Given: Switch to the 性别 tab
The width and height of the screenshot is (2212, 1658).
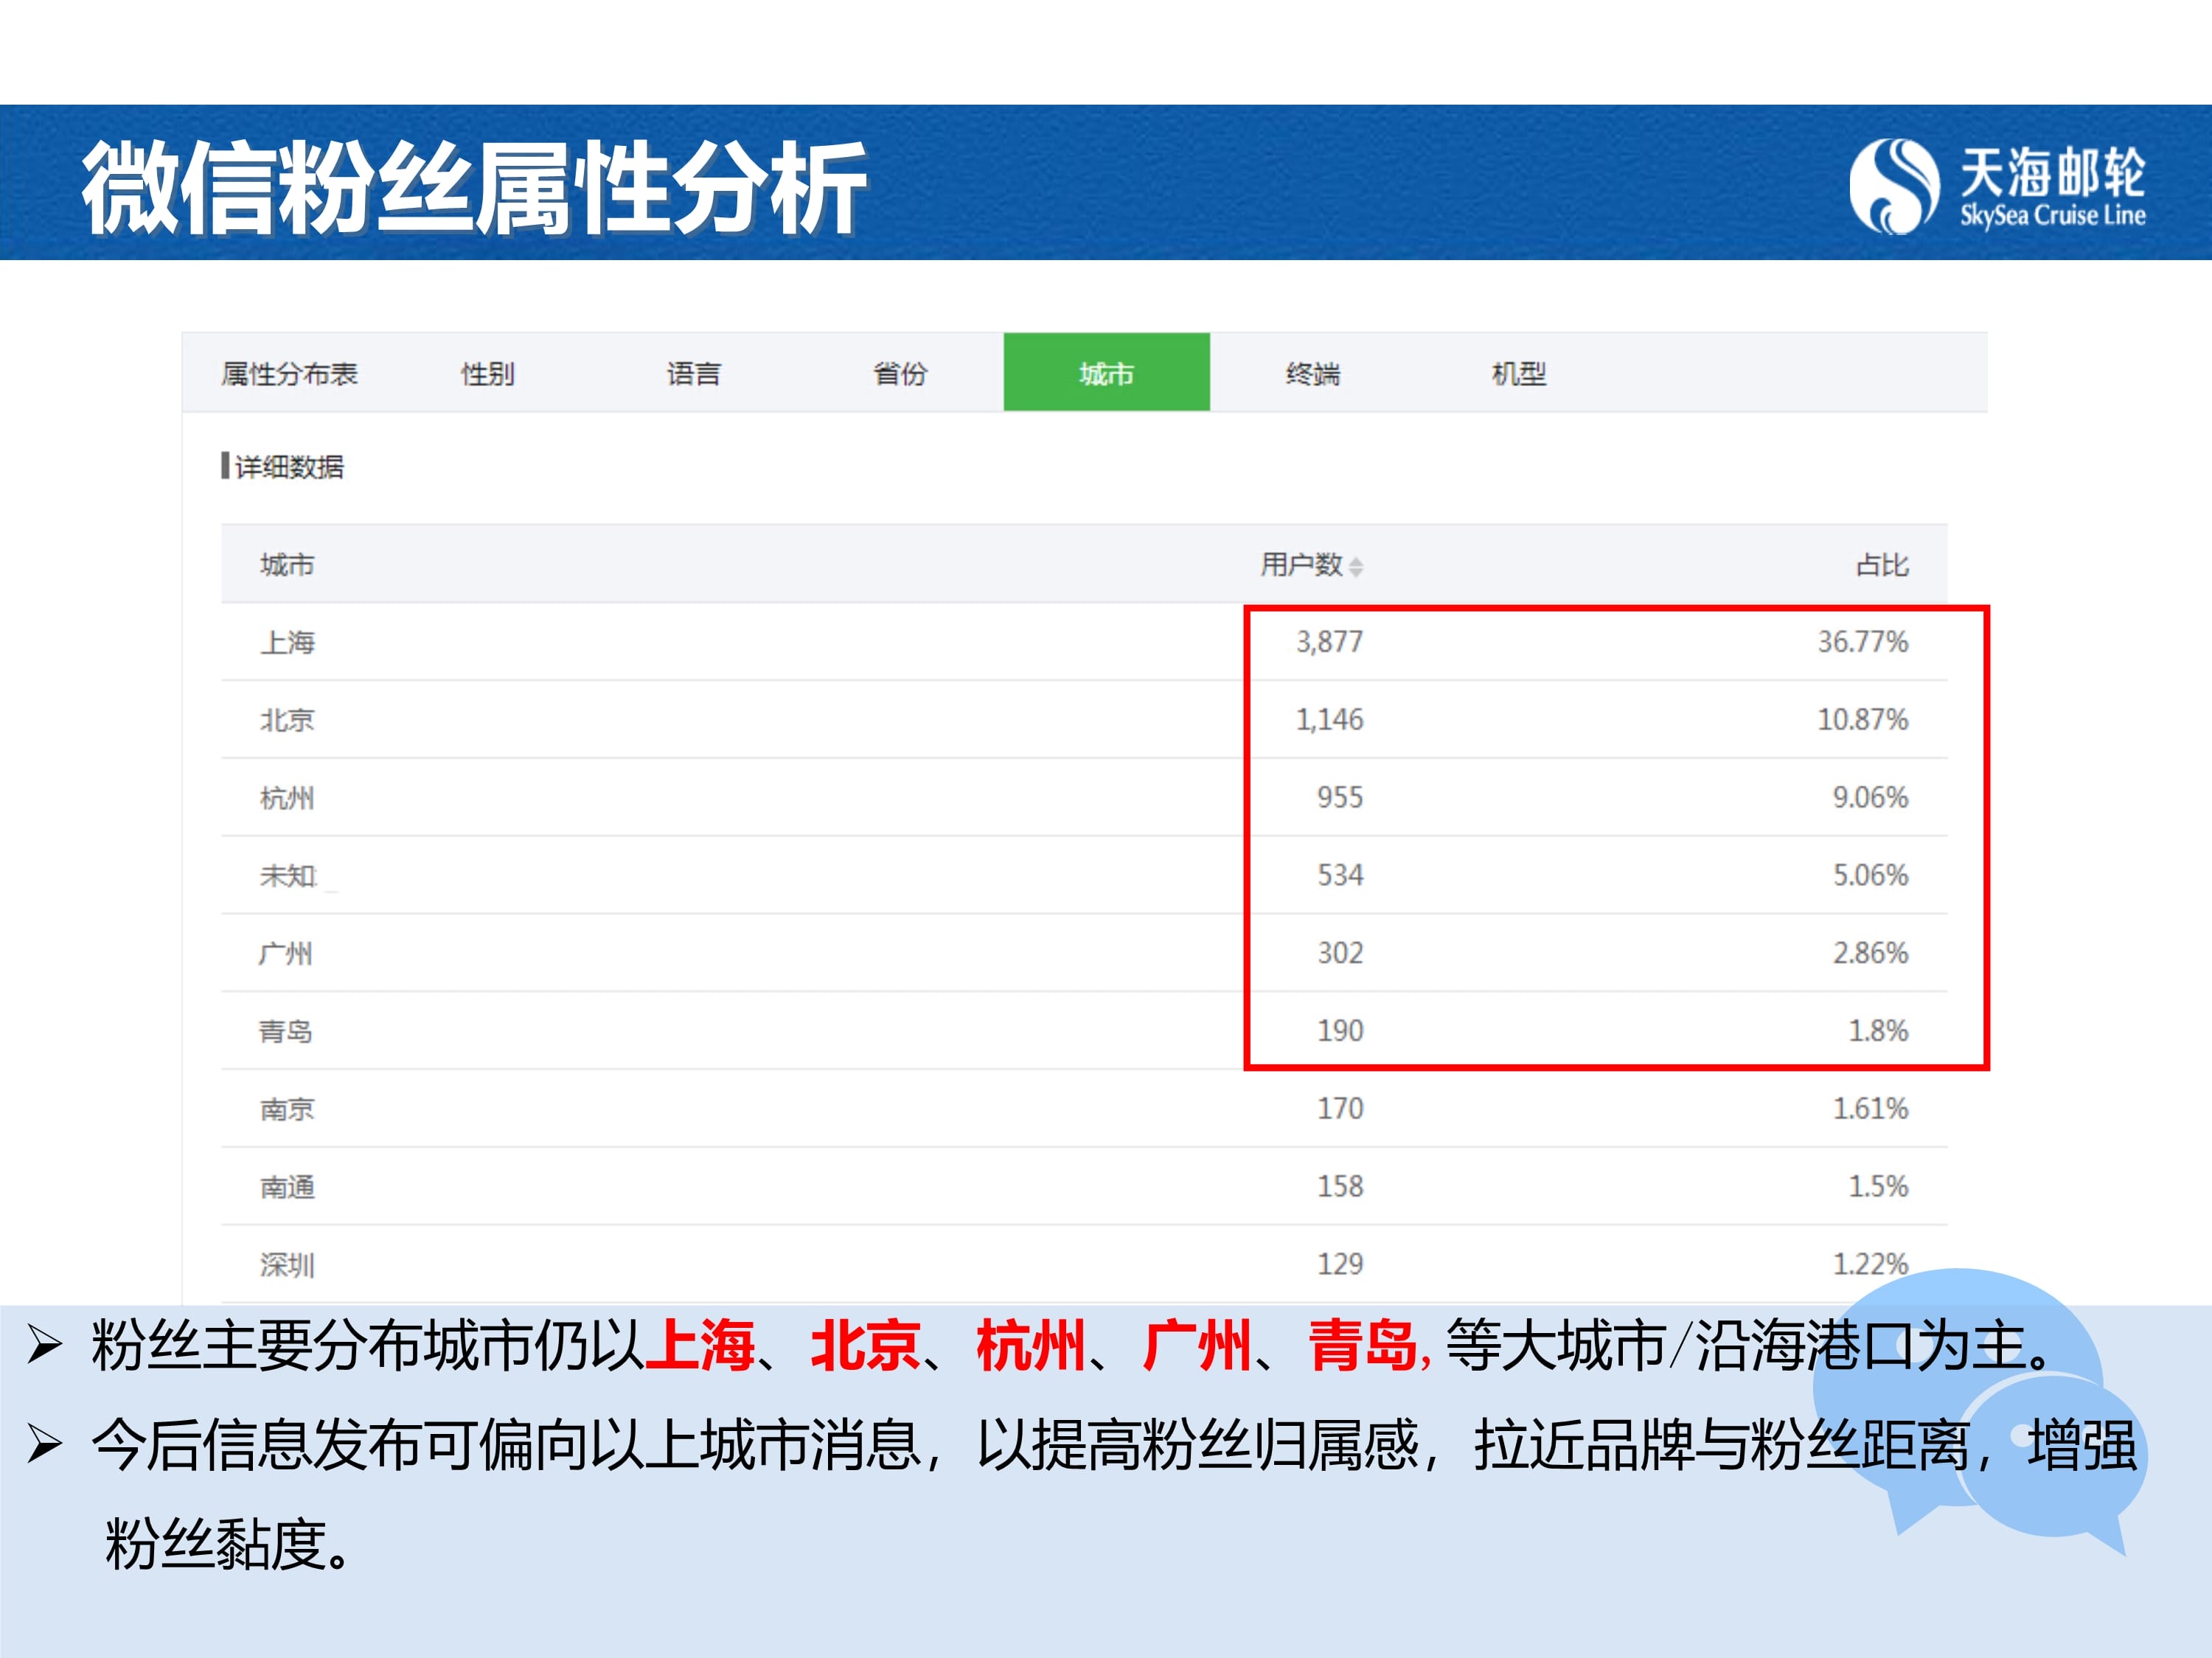Looking at the screenshot, I should point(487,374).
